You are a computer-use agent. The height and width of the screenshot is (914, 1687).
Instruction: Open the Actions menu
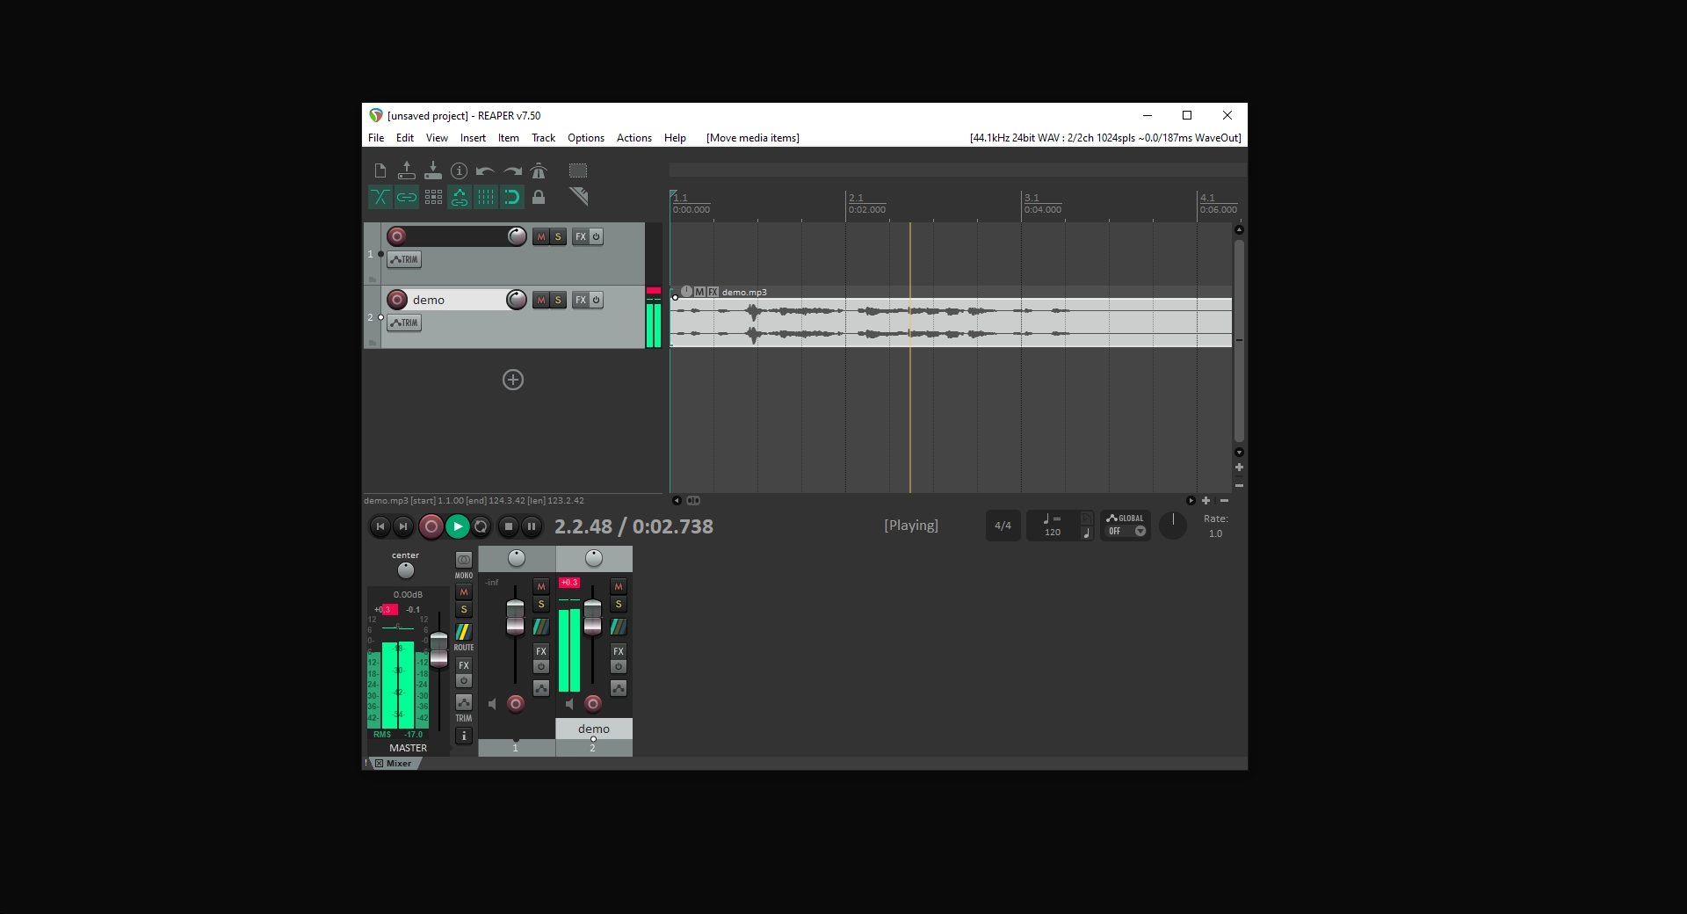[634, 138]
